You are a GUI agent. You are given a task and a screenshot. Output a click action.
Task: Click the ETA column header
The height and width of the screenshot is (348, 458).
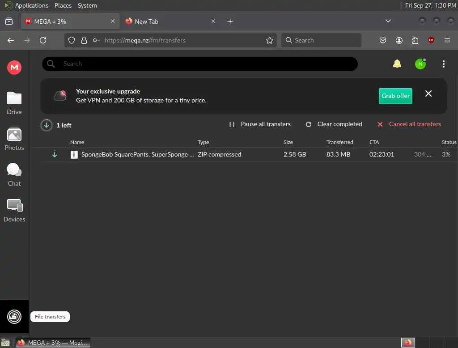click(374, 142)
